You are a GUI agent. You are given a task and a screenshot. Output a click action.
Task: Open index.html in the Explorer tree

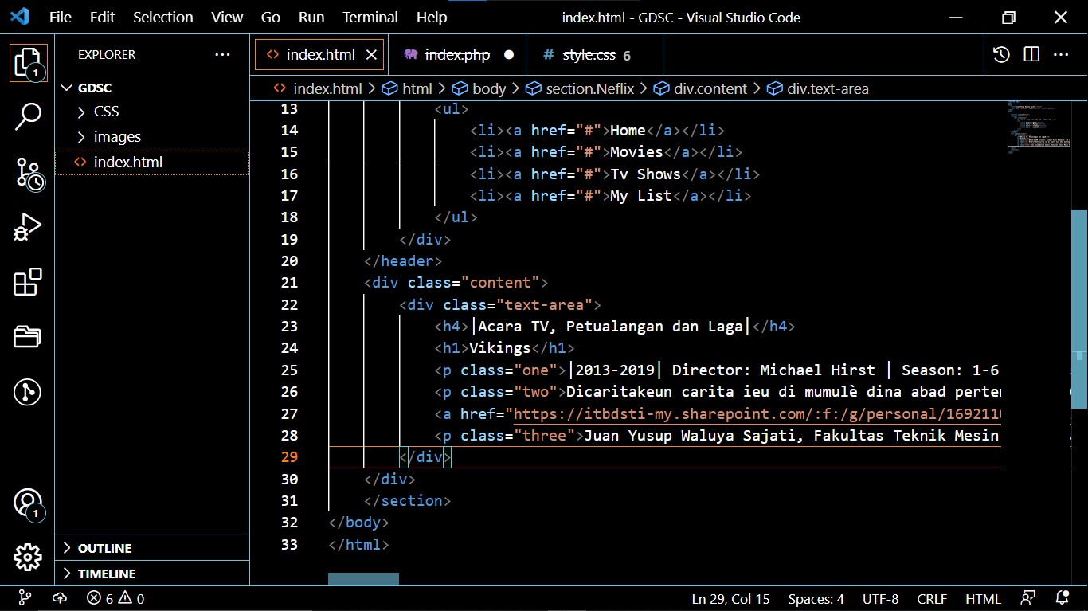point(151,162)
